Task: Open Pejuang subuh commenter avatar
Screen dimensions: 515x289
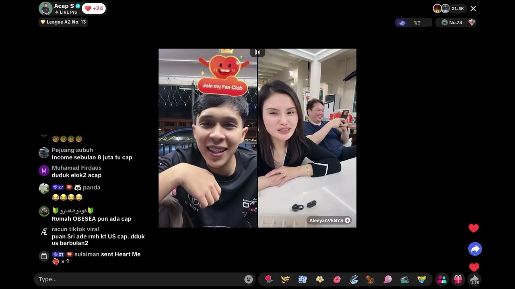Action: pos(44,153)
